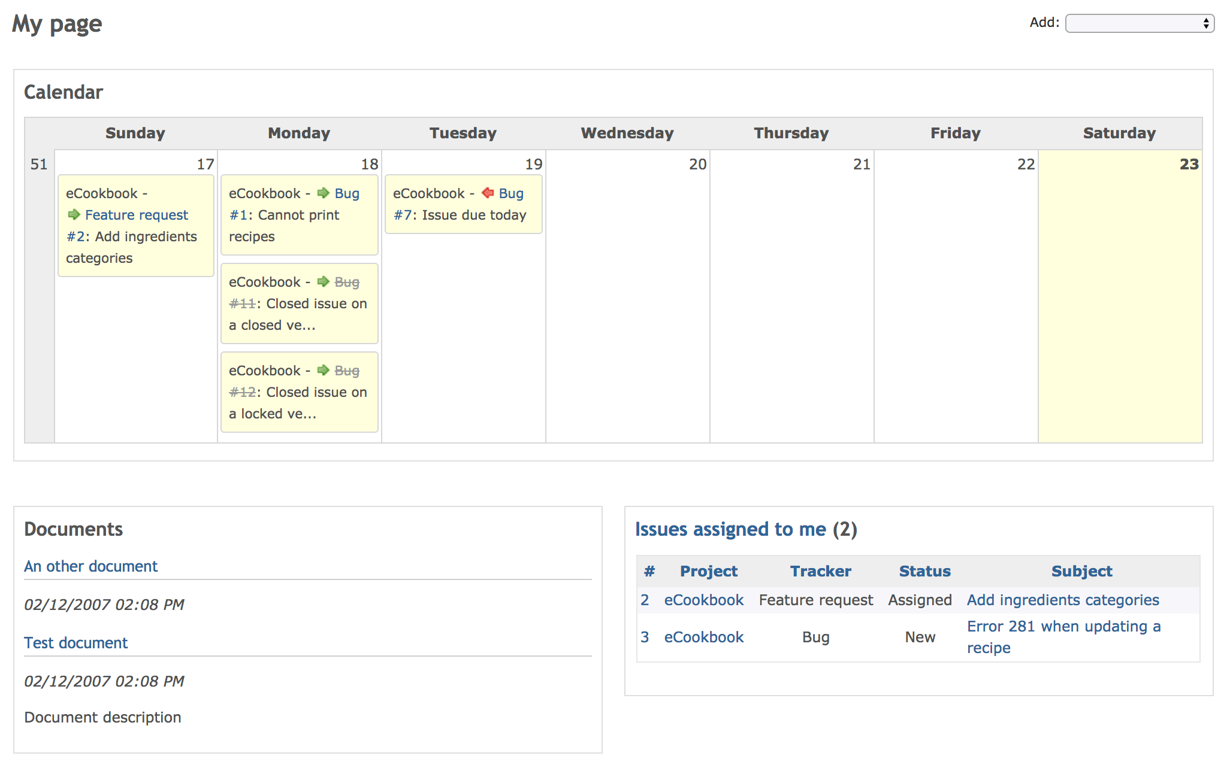Open the 'An other document' link
The image size is (1227, 768).
pos(90,566)
